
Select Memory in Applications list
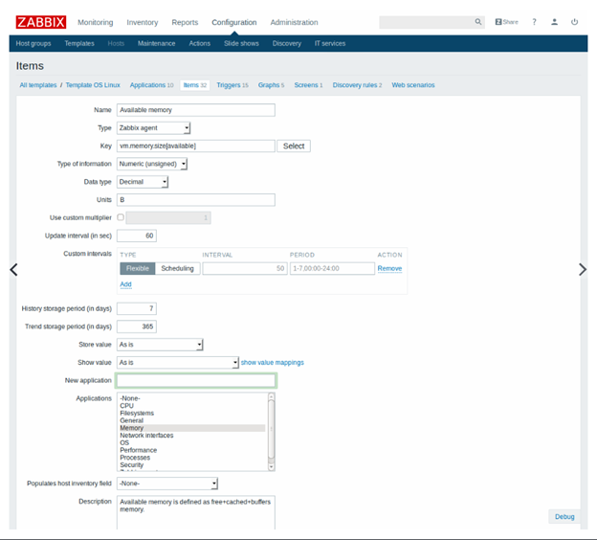pyautogui.click(x=192, y=428)
